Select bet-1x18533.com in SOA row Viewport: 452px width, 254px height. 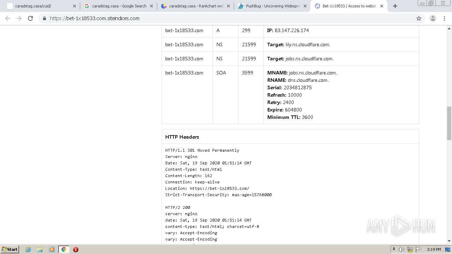[x=184, y=73]
